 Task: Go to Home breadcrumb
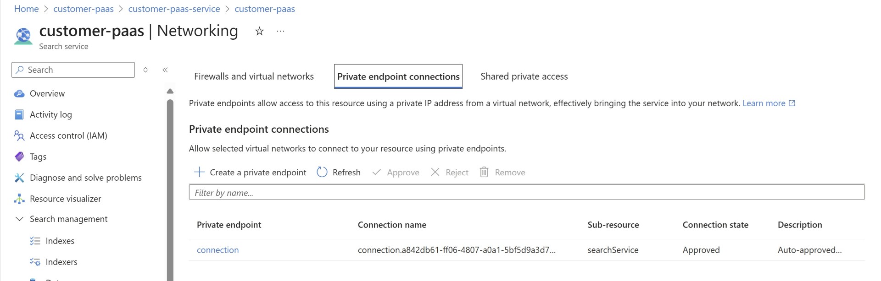coord(26,9)
